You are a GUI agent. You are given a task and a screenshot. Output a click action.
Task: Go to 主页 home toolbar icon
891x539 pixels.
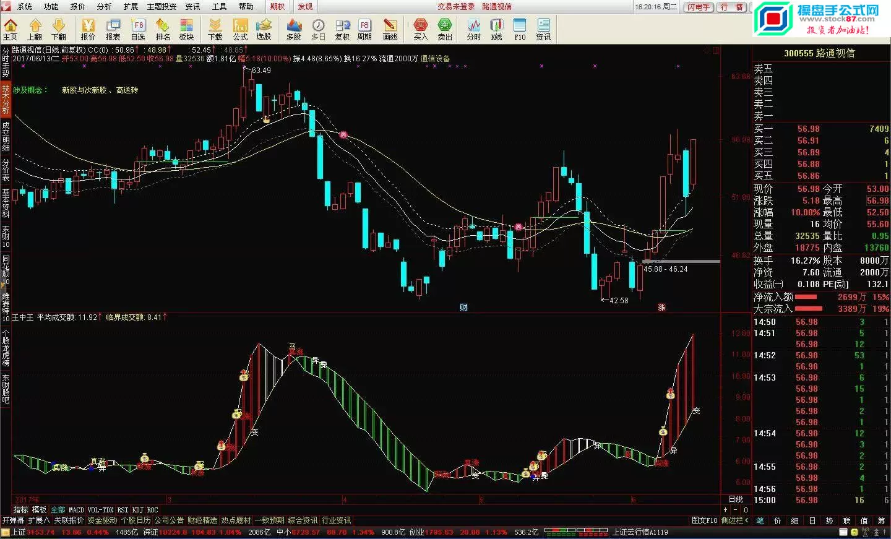coord(11,29)
